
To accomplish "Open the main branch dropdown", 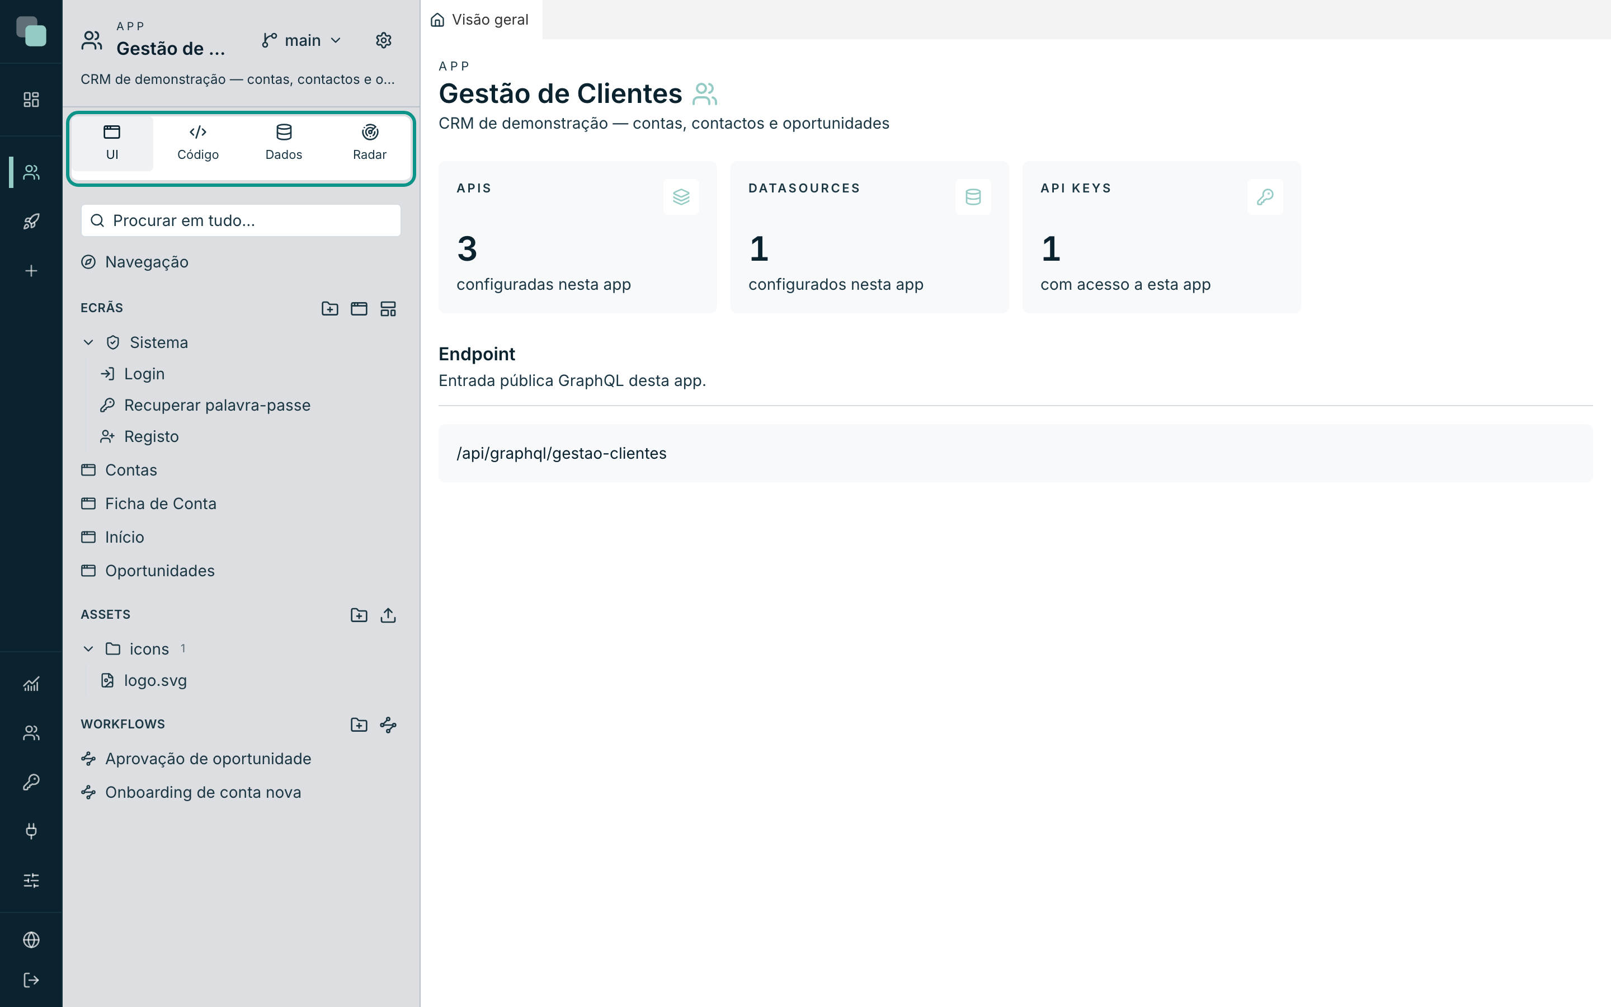I will (x=302, y=41).
